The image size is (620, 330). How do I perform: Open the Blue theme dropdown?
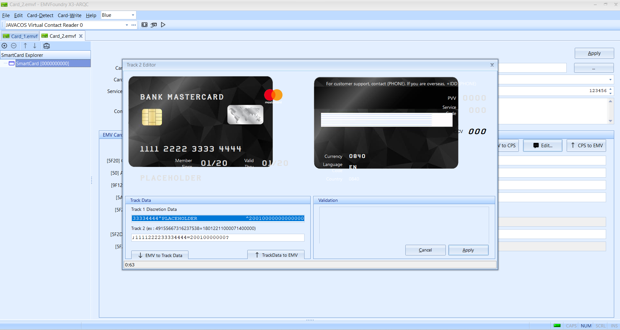(x=133, y=15)
